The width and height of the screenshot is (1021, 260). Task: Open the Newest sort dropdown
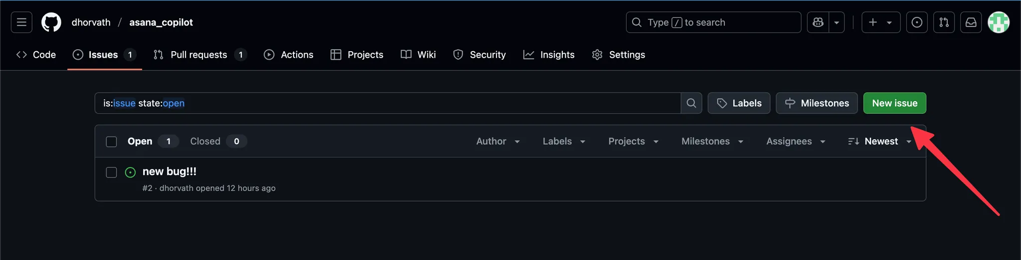pyautogui.click(x=880, y=141)
